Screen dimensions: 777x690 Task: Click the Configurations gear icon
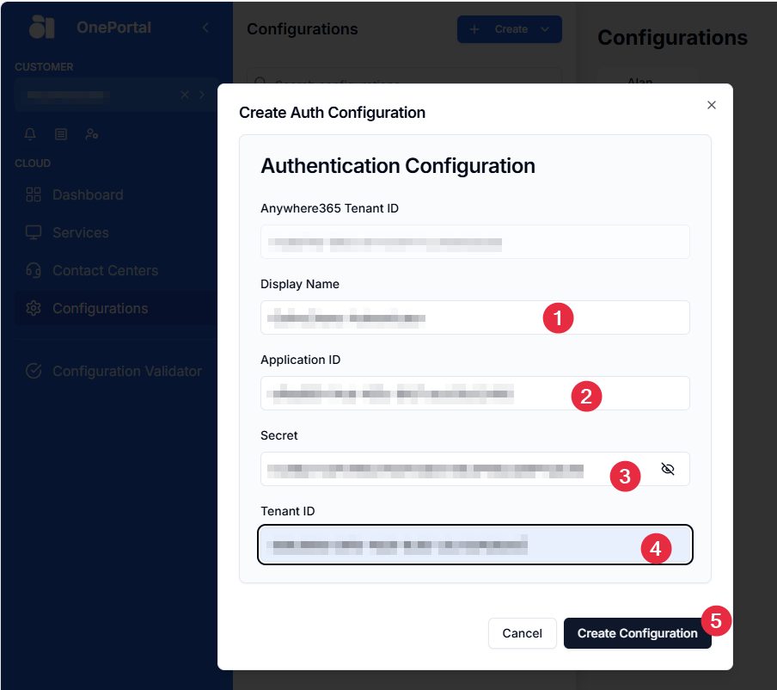34,308
